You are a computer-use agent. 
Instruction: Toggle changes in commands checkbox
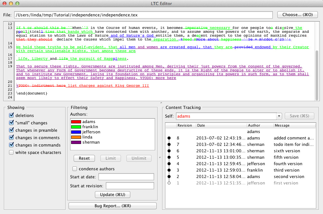[x=11, y=145]
